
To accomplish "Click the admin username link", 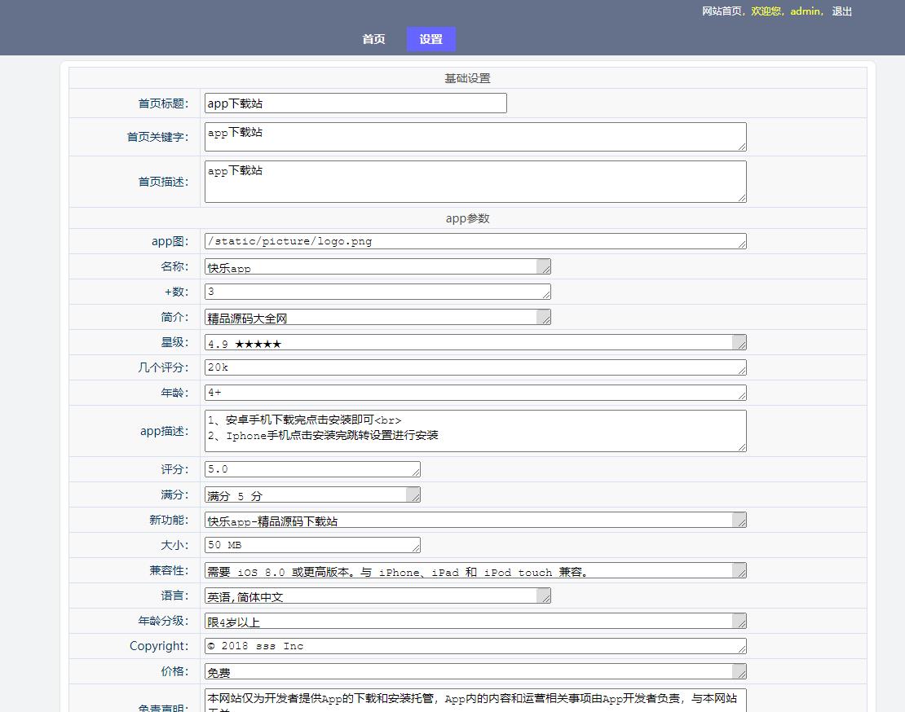I will coord(806,11).
